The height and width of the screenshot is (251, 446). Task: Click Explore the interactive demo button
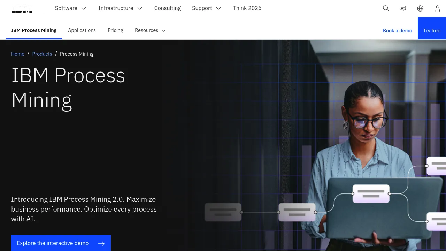(x=61, y=243)
